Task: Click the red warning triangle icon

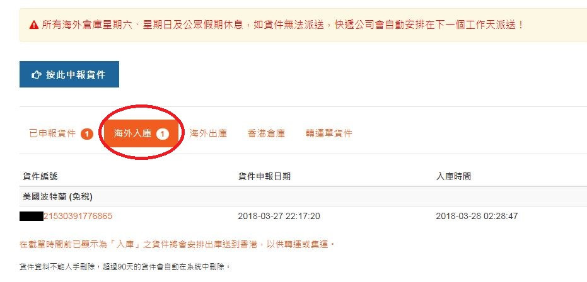Action: pyautogui.click(x=33, y=25)
